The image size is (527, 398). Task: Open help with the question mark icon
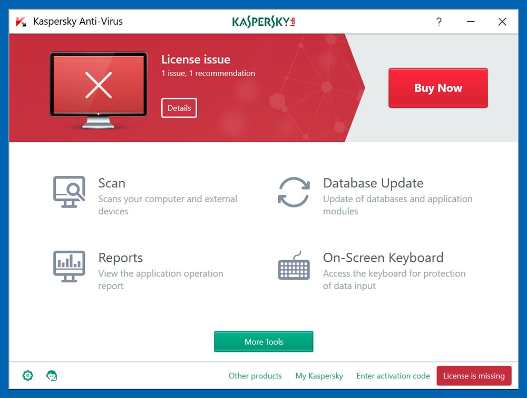coord(439,22)
